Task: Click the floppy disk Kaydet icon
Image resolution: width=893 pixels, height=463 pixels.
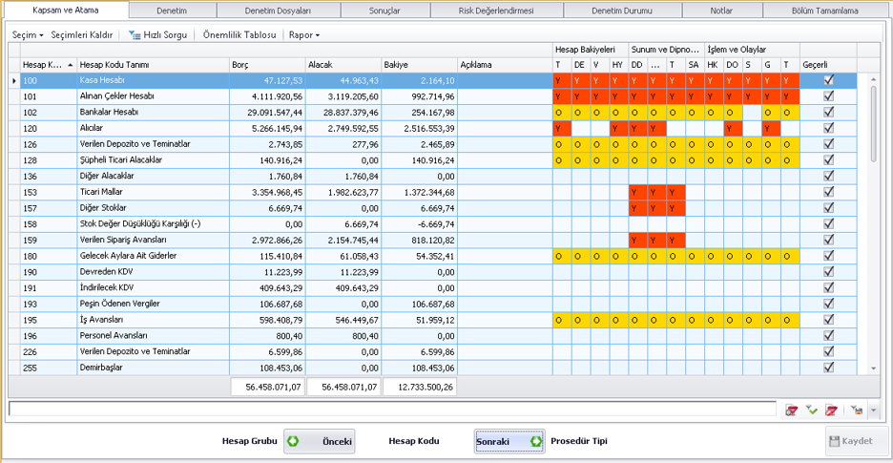Action: pos(835,441)
